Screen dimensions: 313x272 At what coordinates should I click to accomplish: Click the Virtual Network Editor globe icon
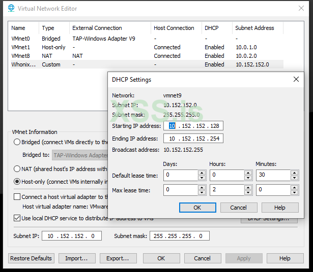pyautogui.click(x=11, y=8)
